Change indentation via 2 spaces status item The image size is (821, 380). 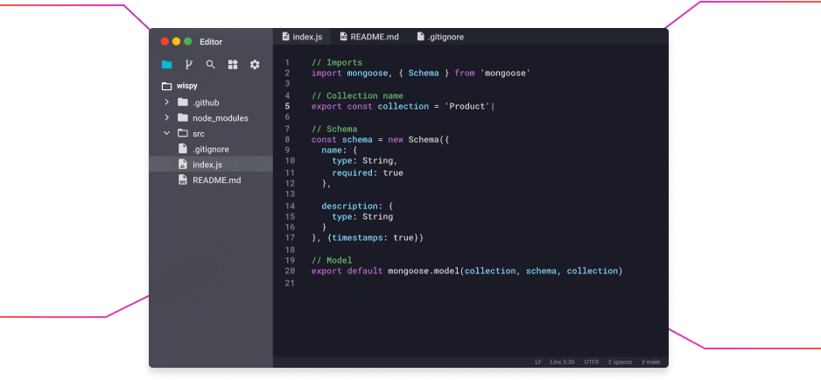tap(620, 362)
